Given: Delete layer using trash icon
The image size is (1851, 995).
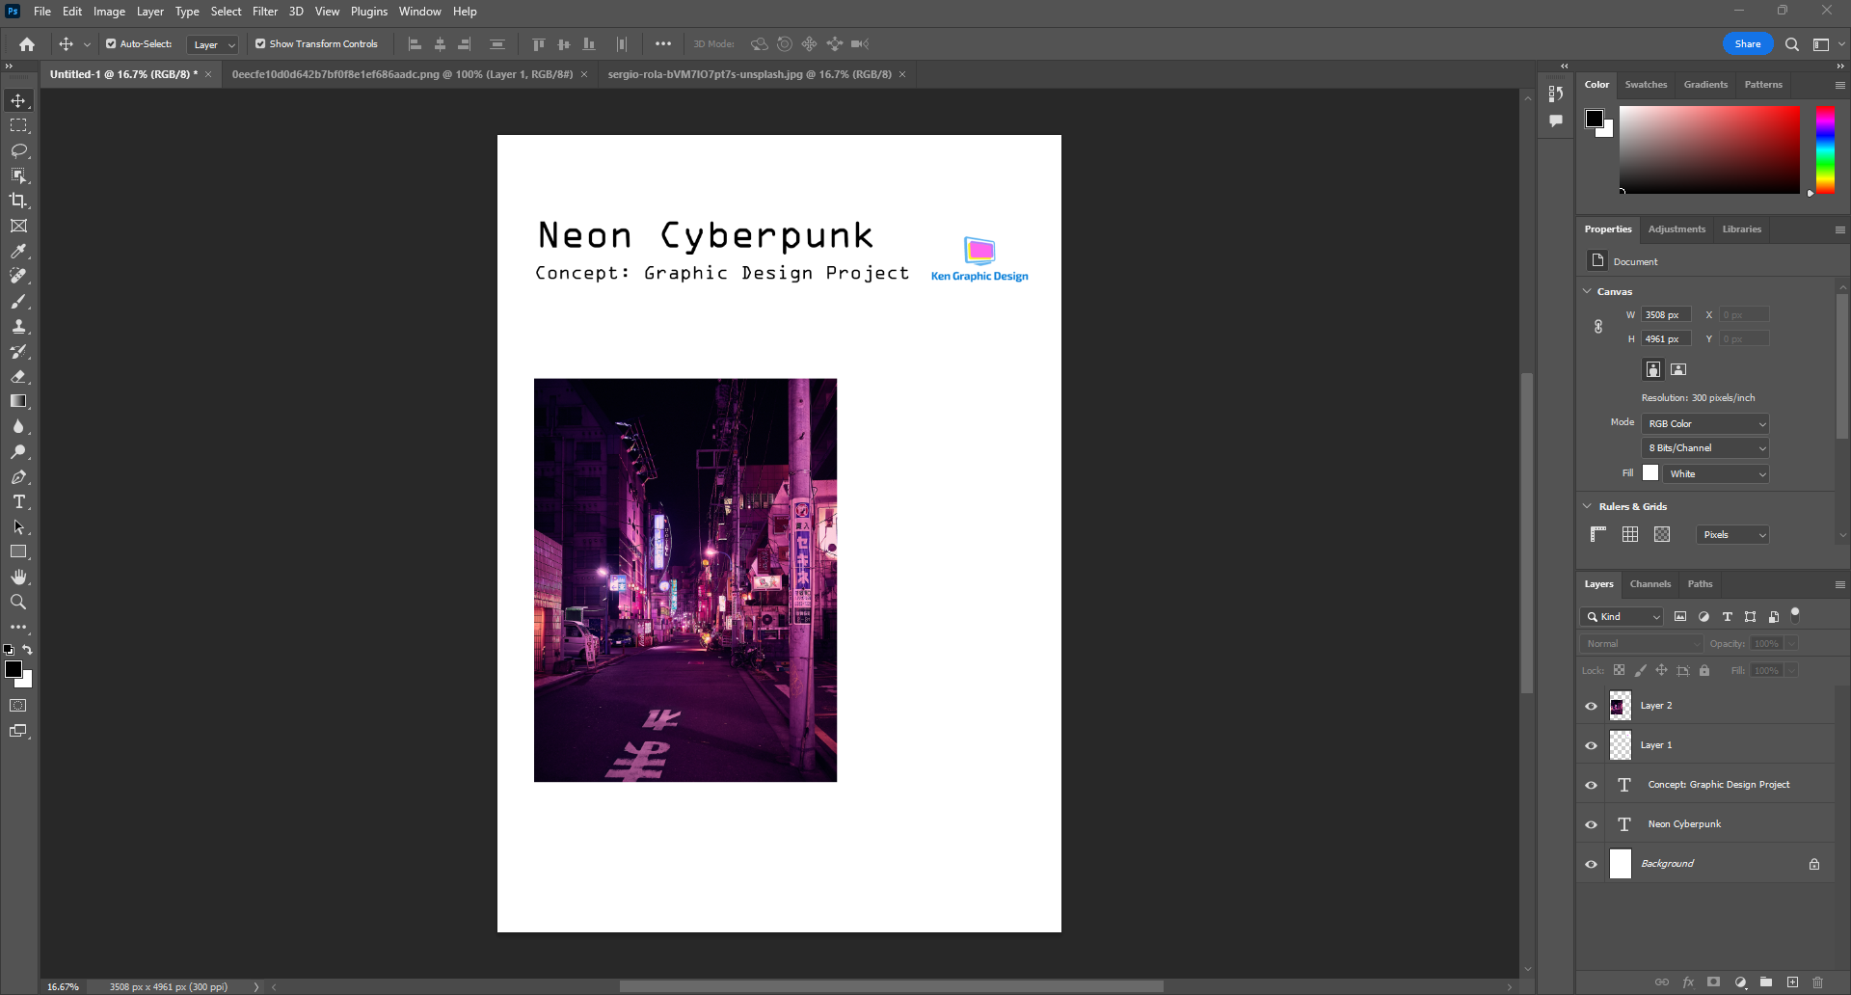Looking at the screenshot, I should [x=1817, y=982].
